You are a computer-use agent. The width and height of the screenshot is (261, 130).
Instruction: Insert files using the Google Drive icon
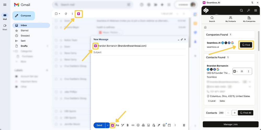coord(143,125)
